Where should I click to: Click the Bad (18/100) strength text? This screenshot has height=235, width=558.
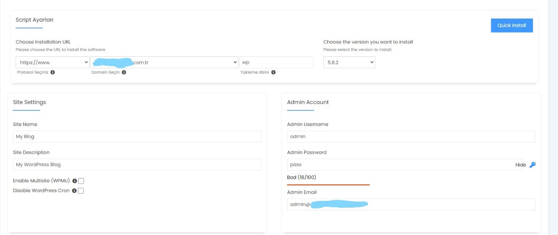302,177
